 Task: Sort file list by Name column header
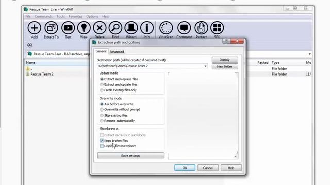point(31,63)
